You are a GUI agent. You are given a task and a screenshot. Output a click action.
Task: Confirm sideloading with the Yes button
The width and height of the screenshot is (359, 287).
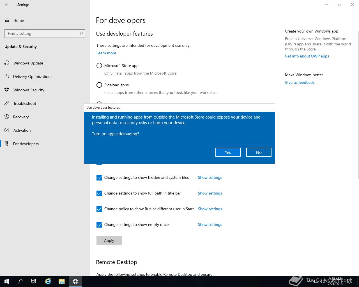tap(228, 152)
